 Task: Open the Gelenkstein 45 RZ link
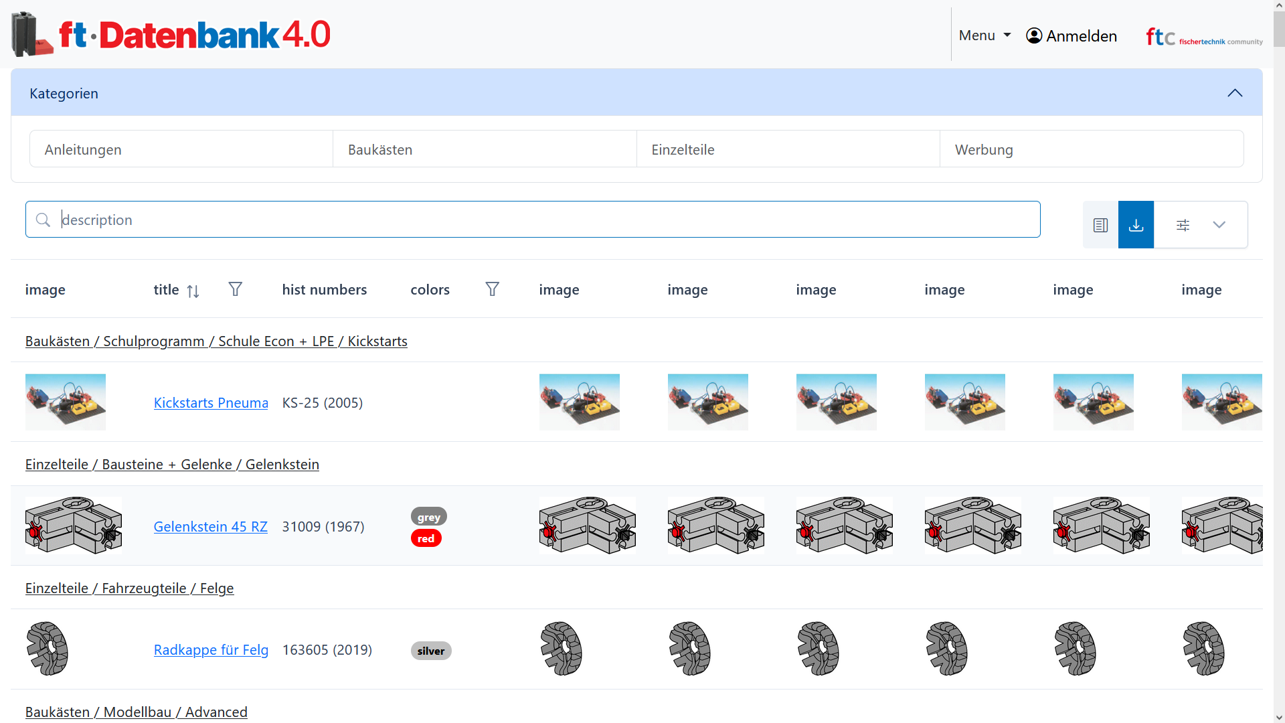coord(210,527)
